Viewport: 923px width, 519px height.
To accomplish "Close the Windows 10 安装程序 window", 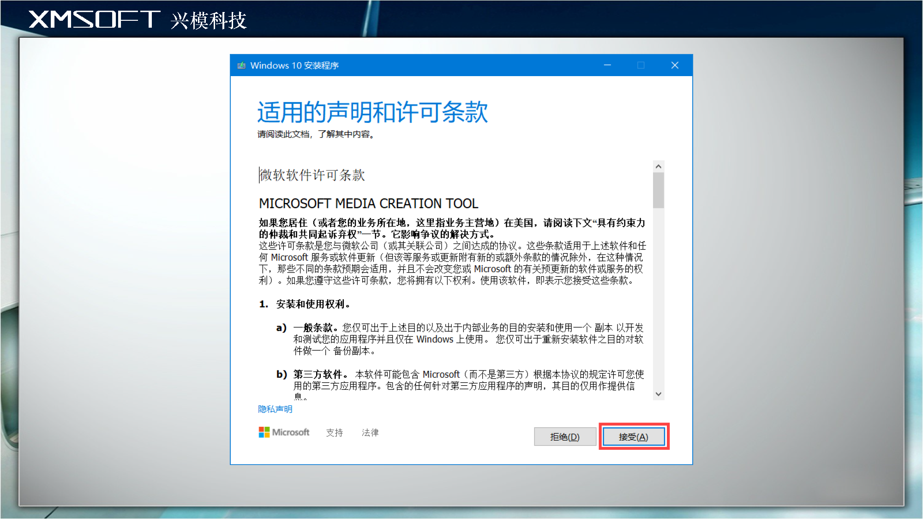I will [x=675, y=66].
